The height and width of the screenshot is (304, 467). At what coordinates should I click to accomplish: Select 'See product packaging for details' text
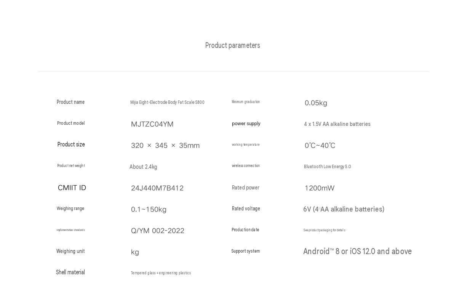[x=324, y=230]
